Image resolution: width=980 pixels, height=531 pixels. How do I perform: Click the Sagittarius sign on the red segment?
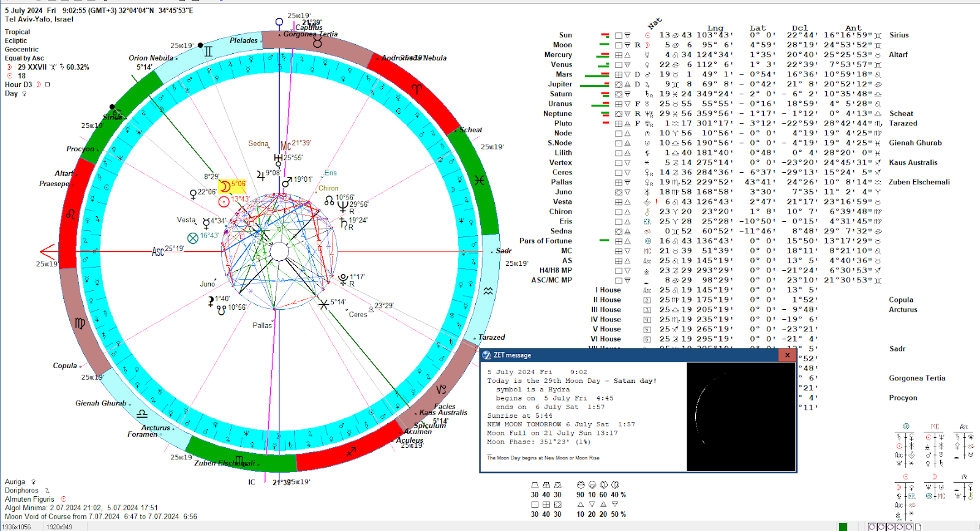pos(351,452)
